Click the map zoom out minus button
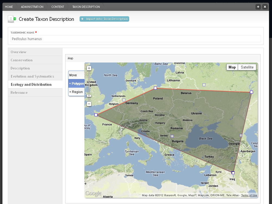Screen dimensions: 272x204 (89, 104)
